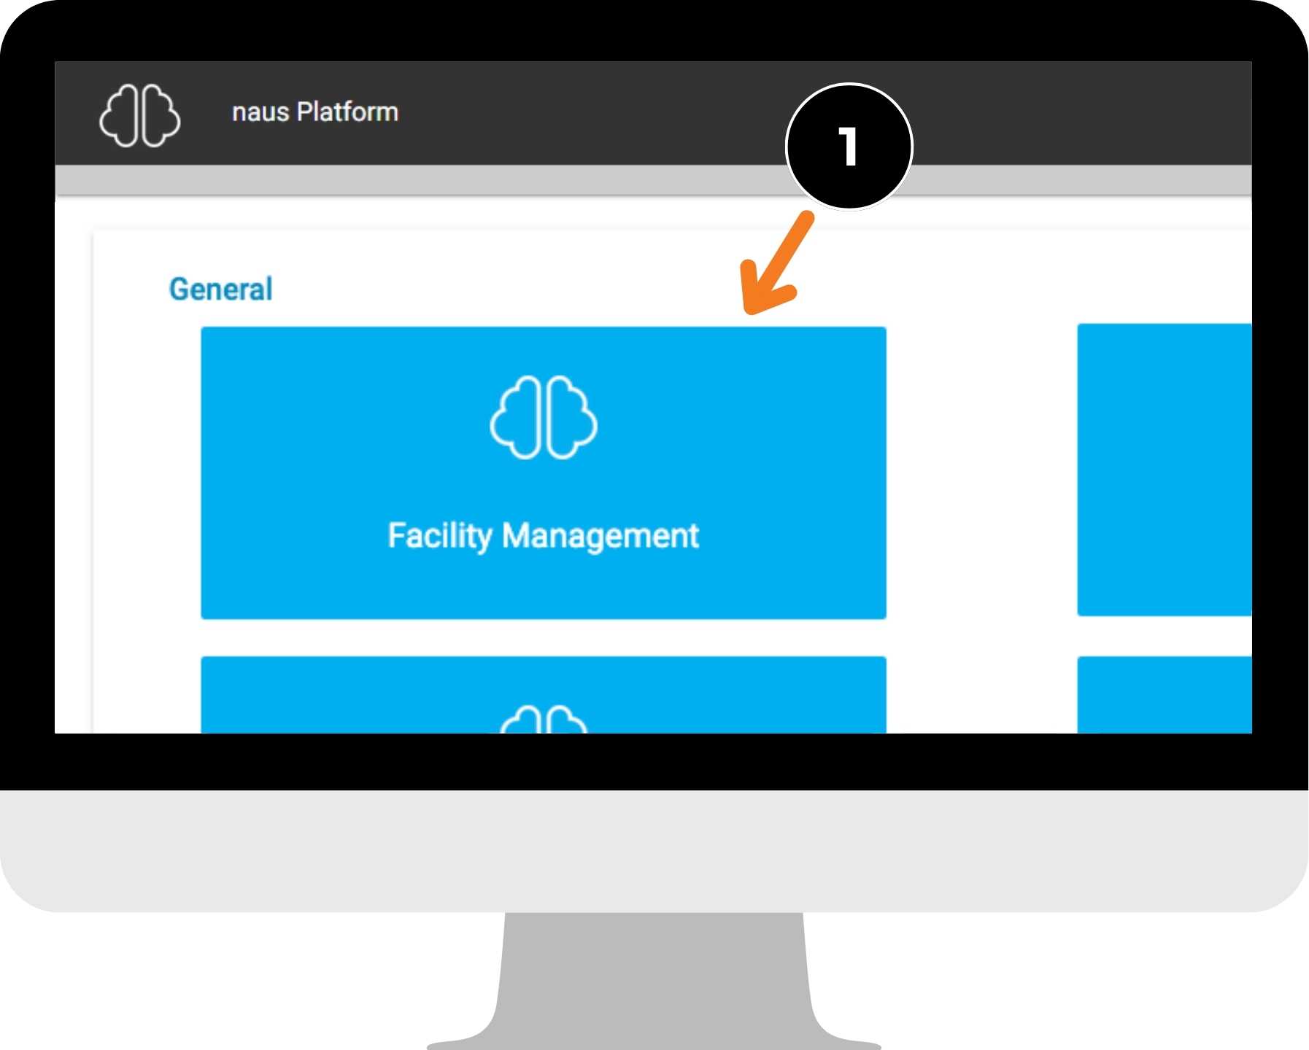Click brain icon inside Facility Management tile
The image size is (1309, 1050).
point(544,417)
